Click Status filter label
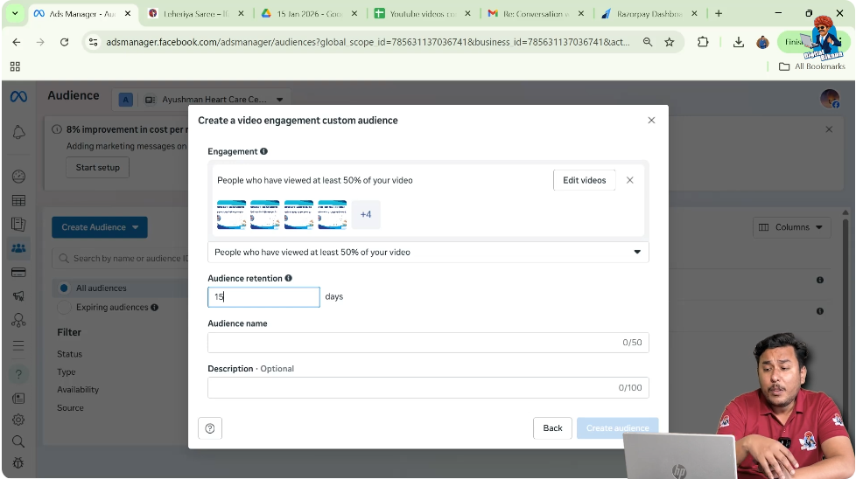The width and height of the screenshot is (856, 479). 69,354
